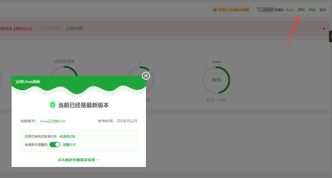Click the Linux正式版8.2.0 version text
The height and width of the screenshot is (178, 332).
tap(53, 121)
